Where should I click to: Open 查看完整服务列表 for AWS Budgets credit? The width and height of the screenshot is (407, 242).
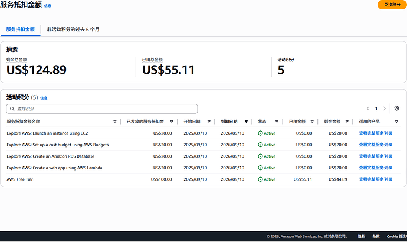[375, 145]
